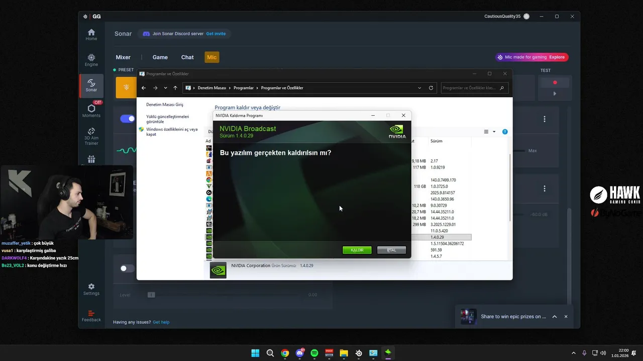Click the Windows Start button
Viewport: 643px width, 361px height.
[255, 353]
